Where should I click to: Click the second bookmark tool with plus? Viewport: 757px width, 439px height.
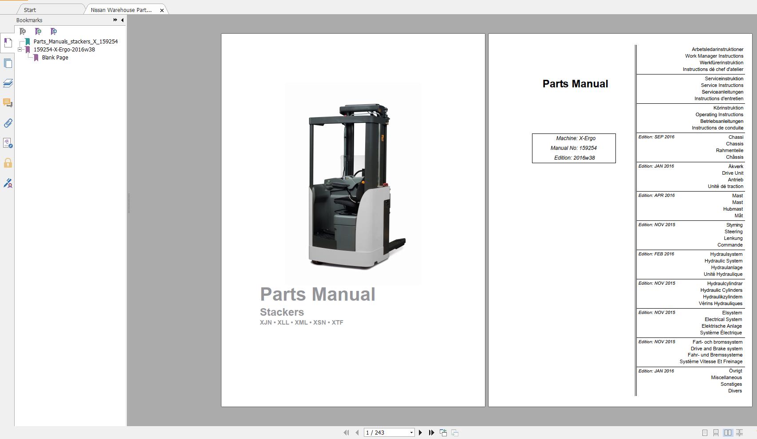(38, 31)
